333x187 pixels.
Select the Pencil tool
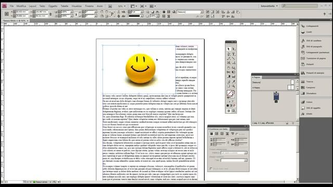[228, 58]
